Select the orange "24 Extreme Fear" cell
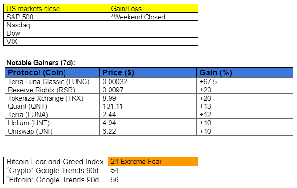Screen dimensions: 297x188 point(153,162)
